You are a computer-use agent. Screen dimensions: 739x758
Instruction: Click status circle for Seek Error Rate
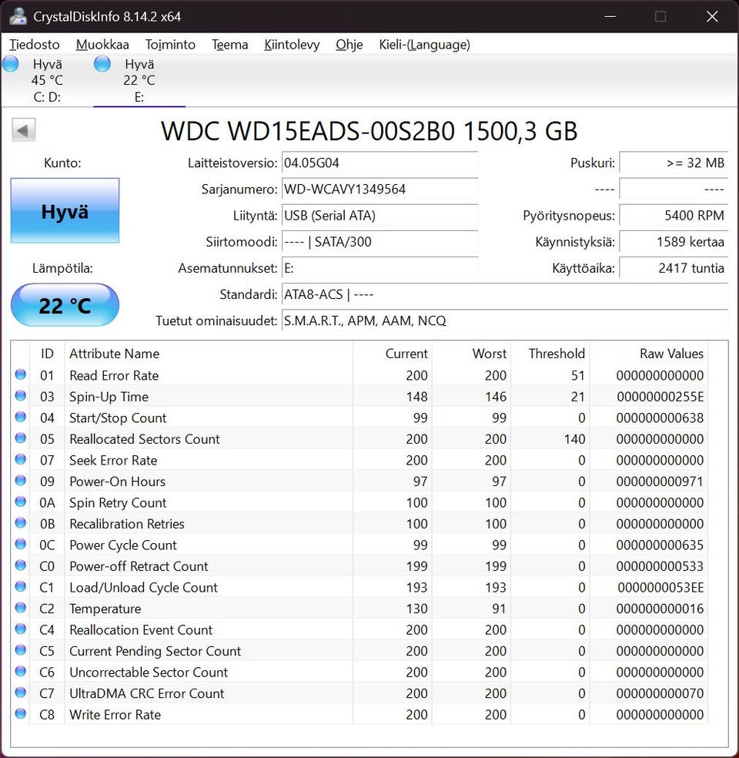pyautogui.click(x=20, y=459)
